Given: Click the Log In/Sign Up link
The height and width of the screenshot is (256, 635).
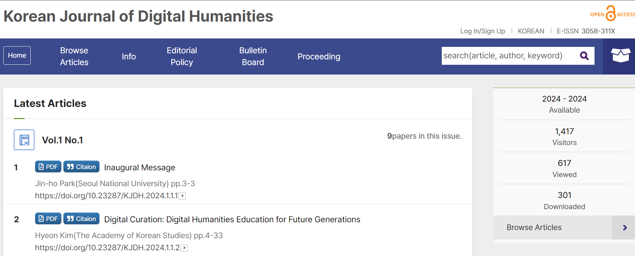Looking at the screenshot, I should (x=483, y=31).
